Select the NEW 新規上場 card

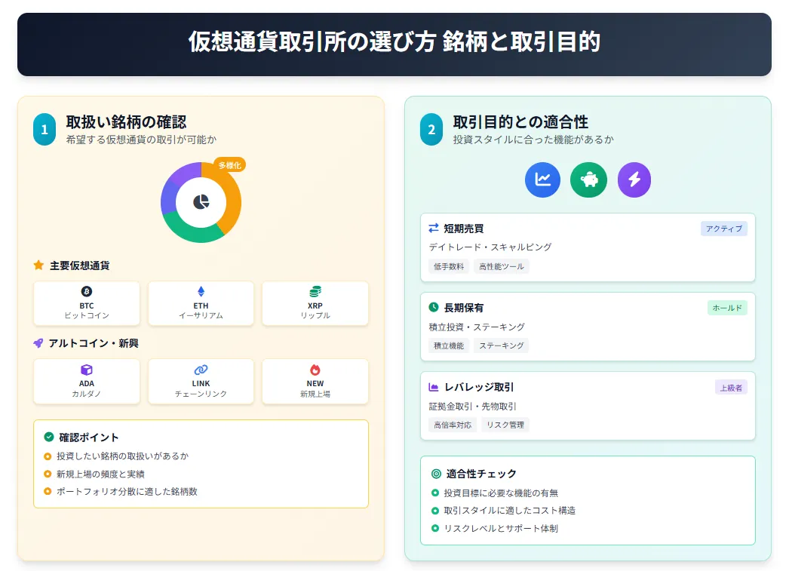(x=315, y=382)
